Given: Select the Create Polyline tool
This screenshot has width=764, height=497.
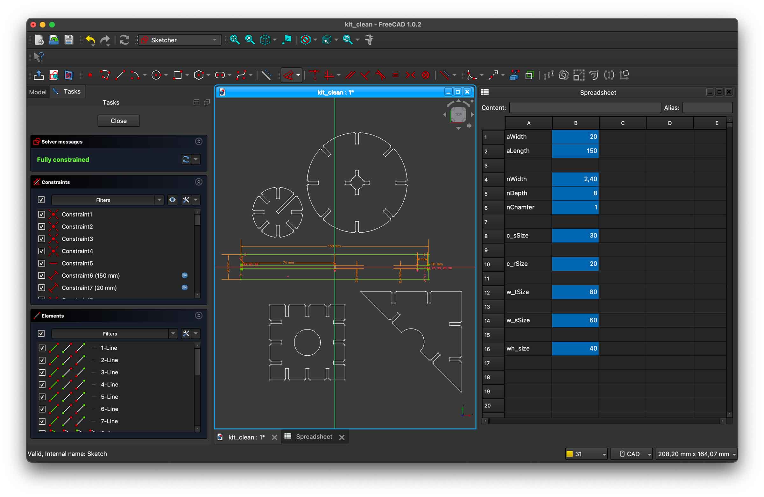Looking at the screenshot, I should (x=105, y=75).
